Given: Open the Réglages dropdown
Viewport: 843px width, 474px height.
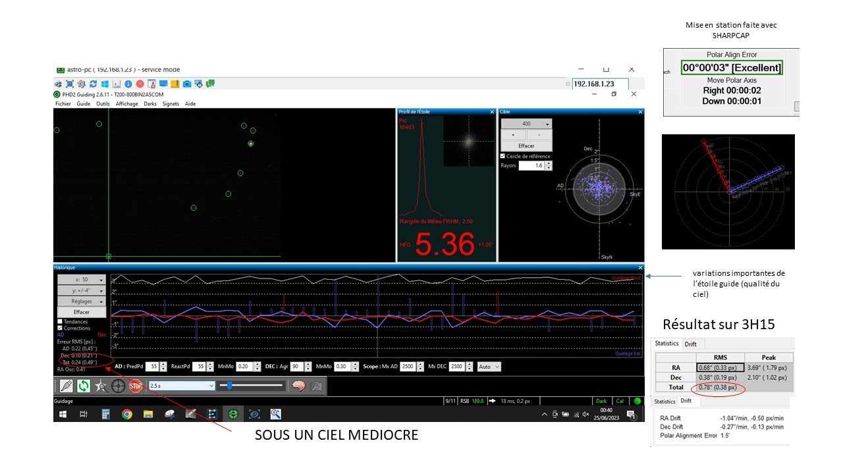Looking at the screenshot, I should (x=82, y=301).
